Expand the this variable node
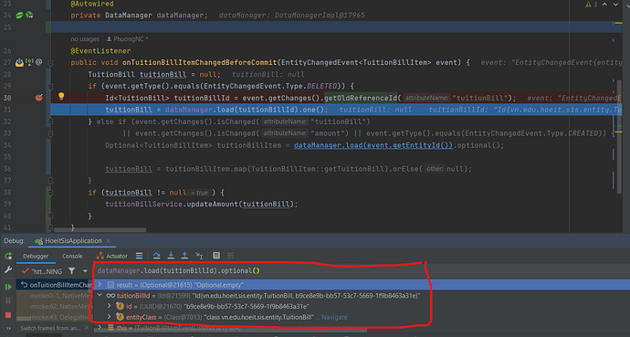630x337 pixels. coord(100,328)
